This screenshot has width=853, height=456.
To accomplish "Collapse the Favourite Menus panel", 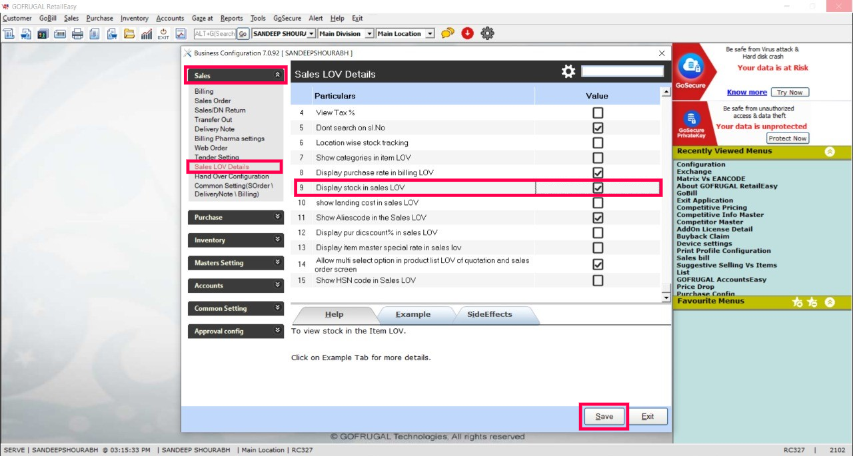I will click(x=830, y=302).
